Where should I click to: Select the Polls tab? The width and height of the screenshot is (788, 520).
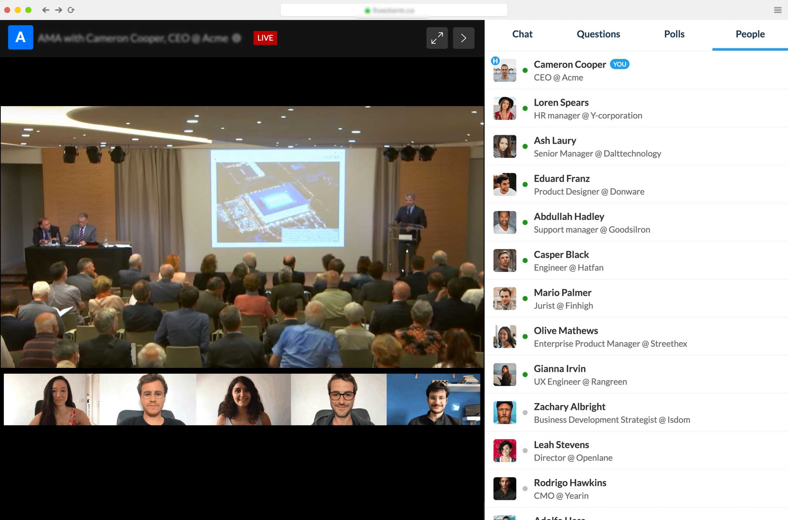(x=674, y=34)
